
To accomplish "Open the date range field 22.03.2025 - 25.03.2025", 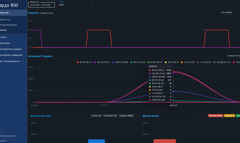I will [x=41, y=5].
